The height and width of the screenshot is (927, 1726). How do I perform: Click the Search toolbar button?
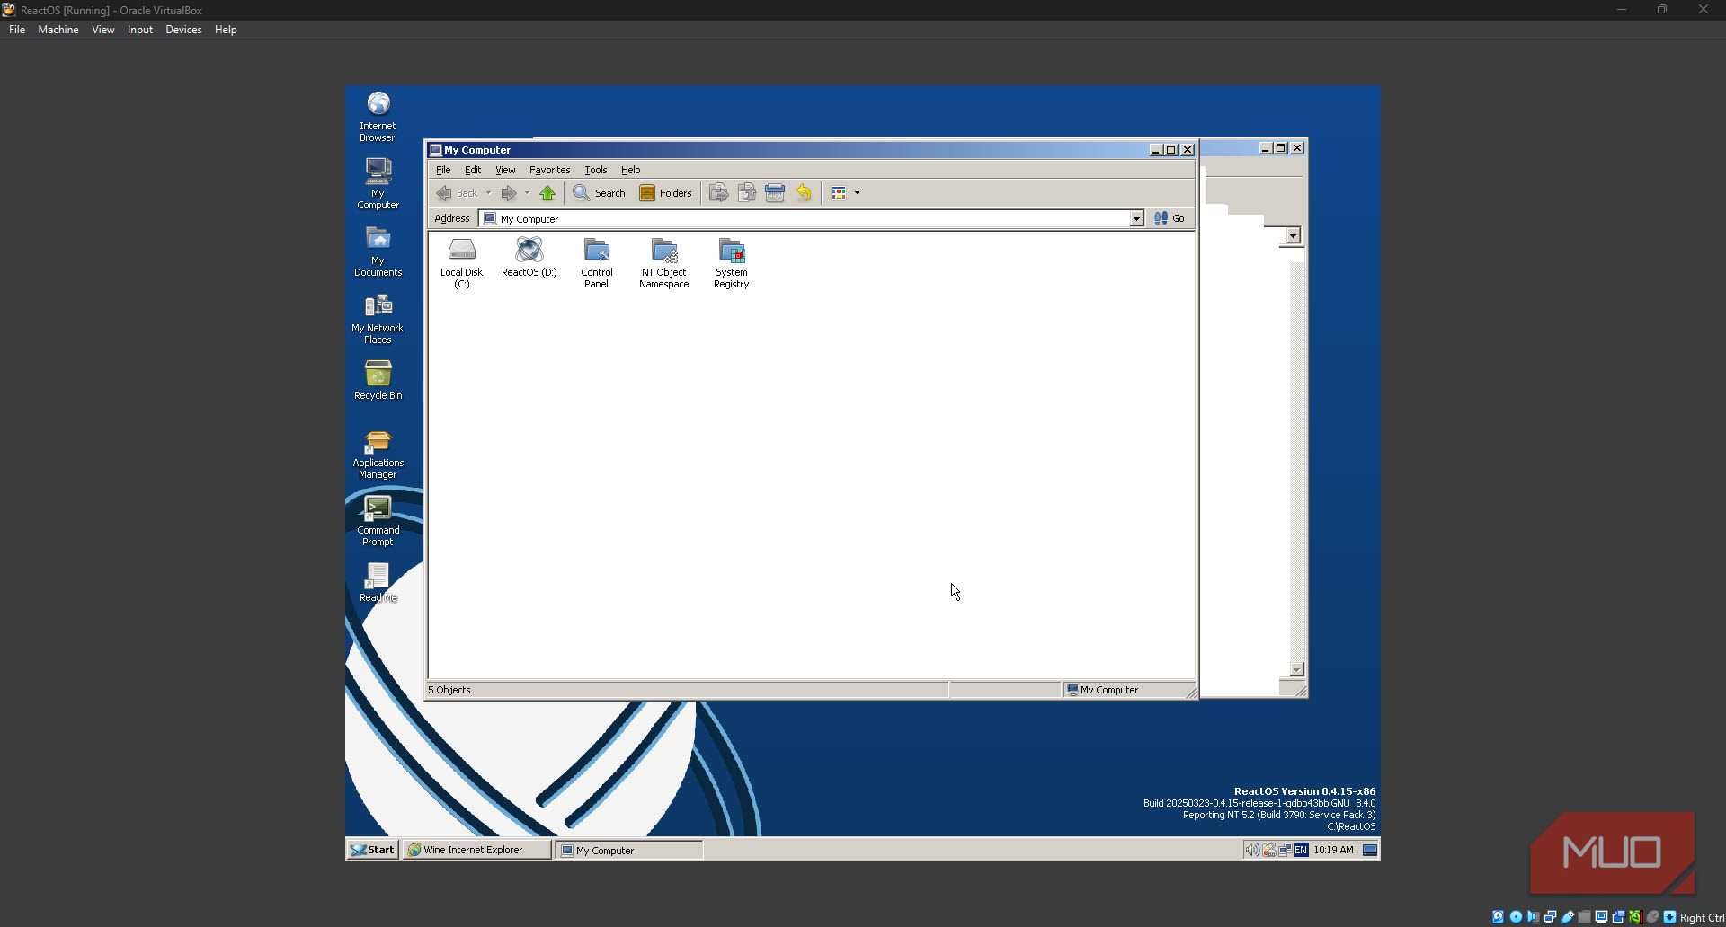point(600,193)
